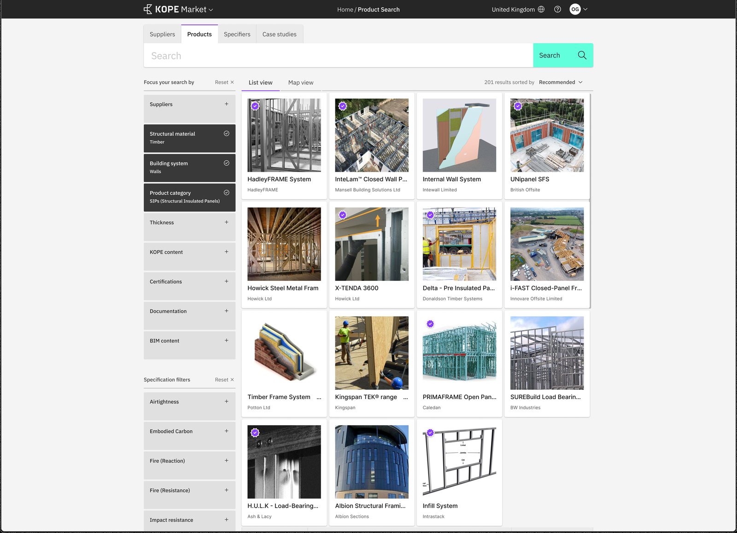Select the List view tab
This screenshot has width=737, height=533.
[261, 83]
